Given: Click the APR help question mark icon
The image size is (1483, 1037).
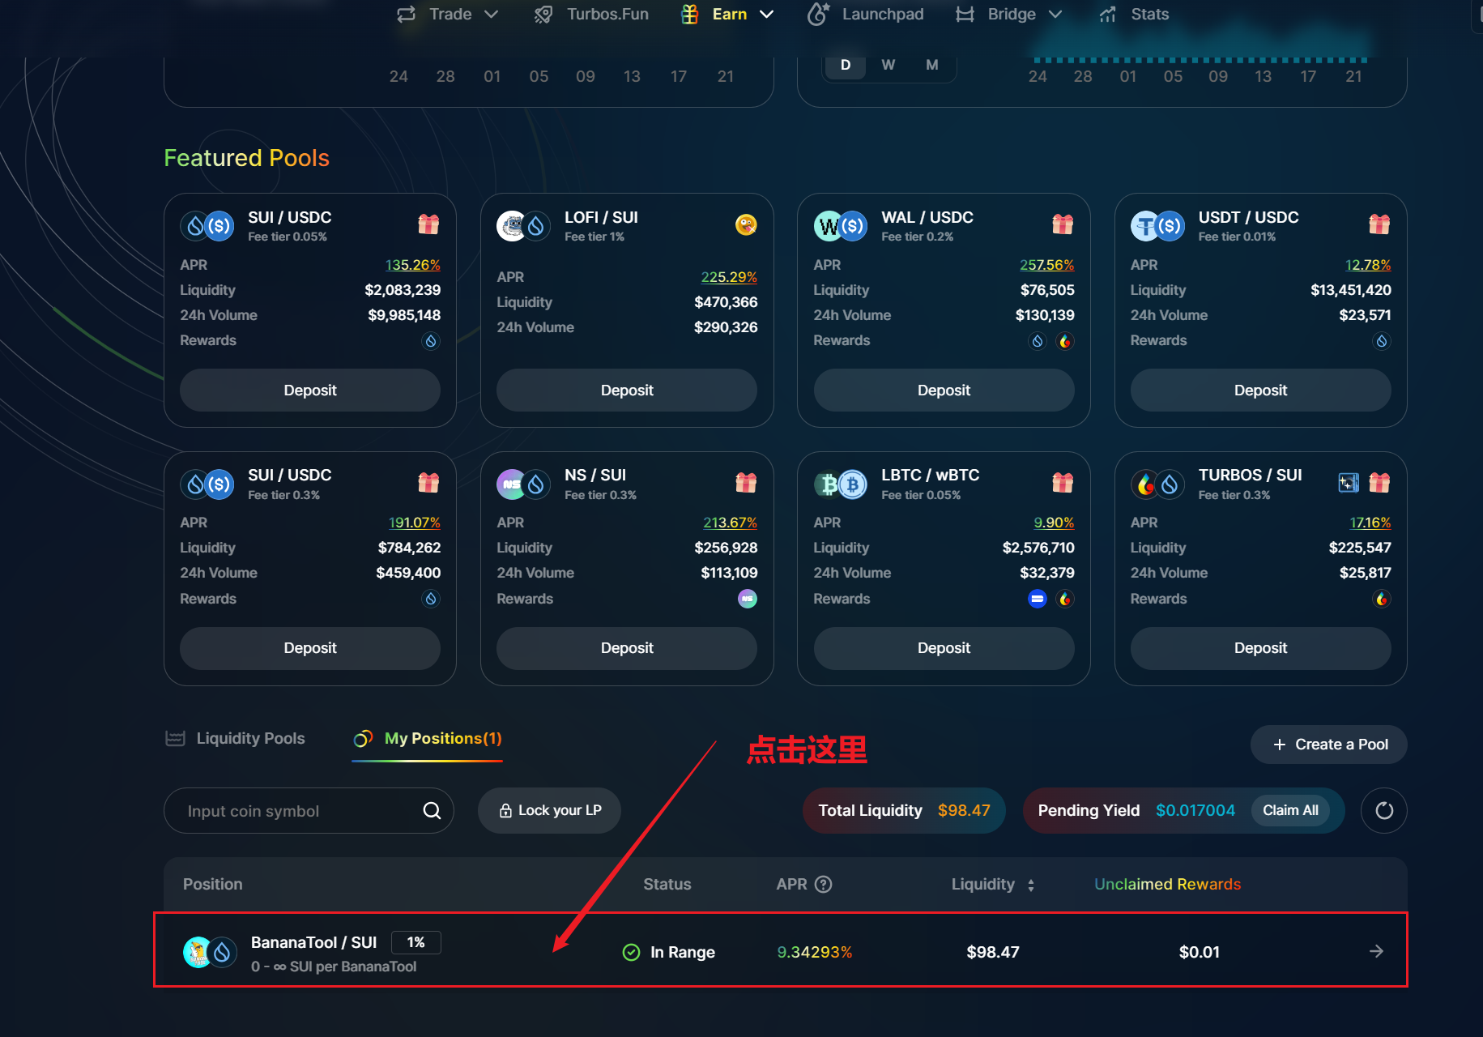Looking at the screenshot, I should click(823, 884).
